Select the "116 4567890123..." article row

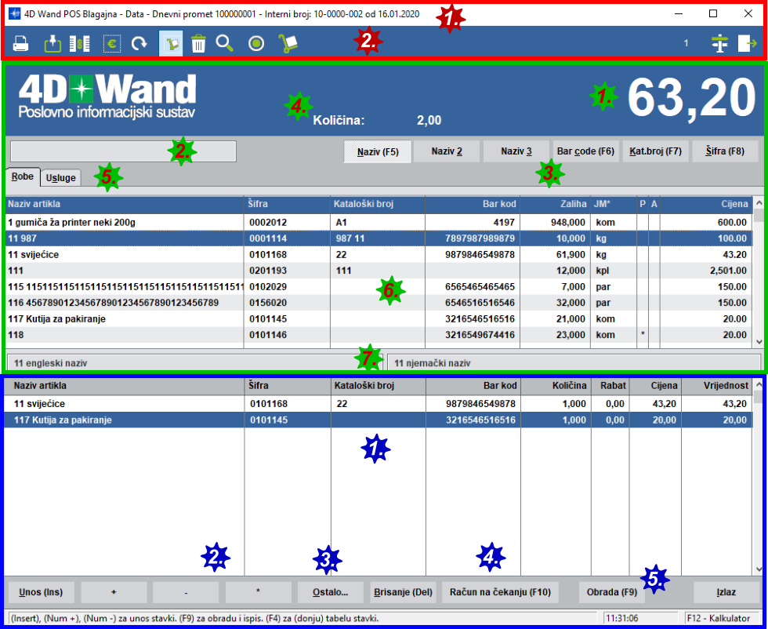click(379, 303)
